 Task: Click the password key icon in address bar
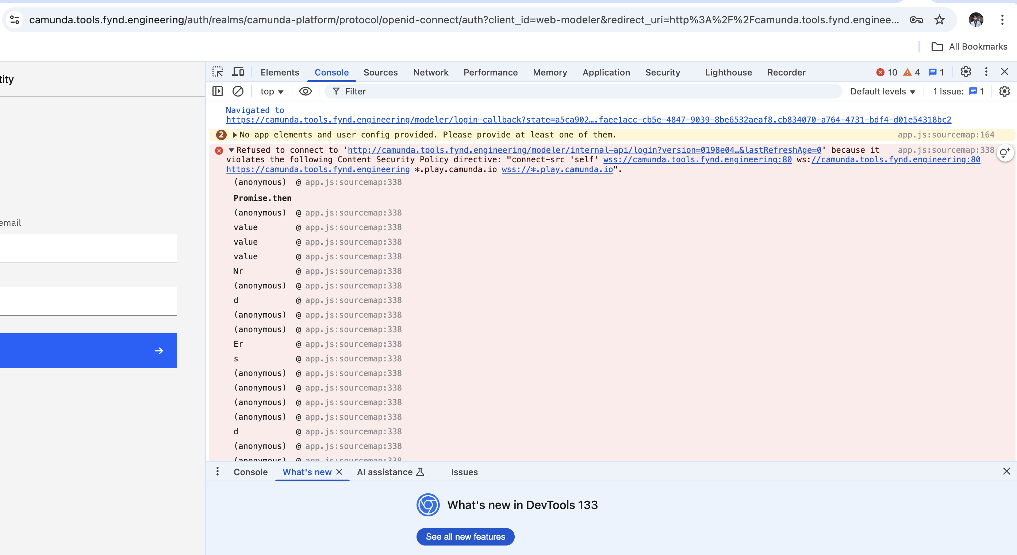pos(916,20)
